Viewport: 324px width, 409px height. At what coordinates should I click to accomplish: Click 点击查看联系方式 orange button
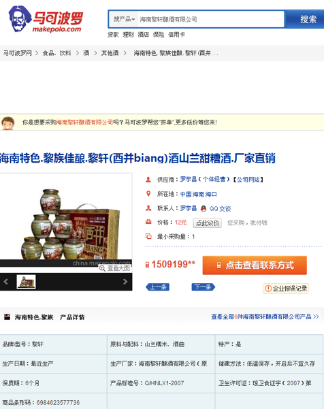pyautogui.click(x=255, y=265)
